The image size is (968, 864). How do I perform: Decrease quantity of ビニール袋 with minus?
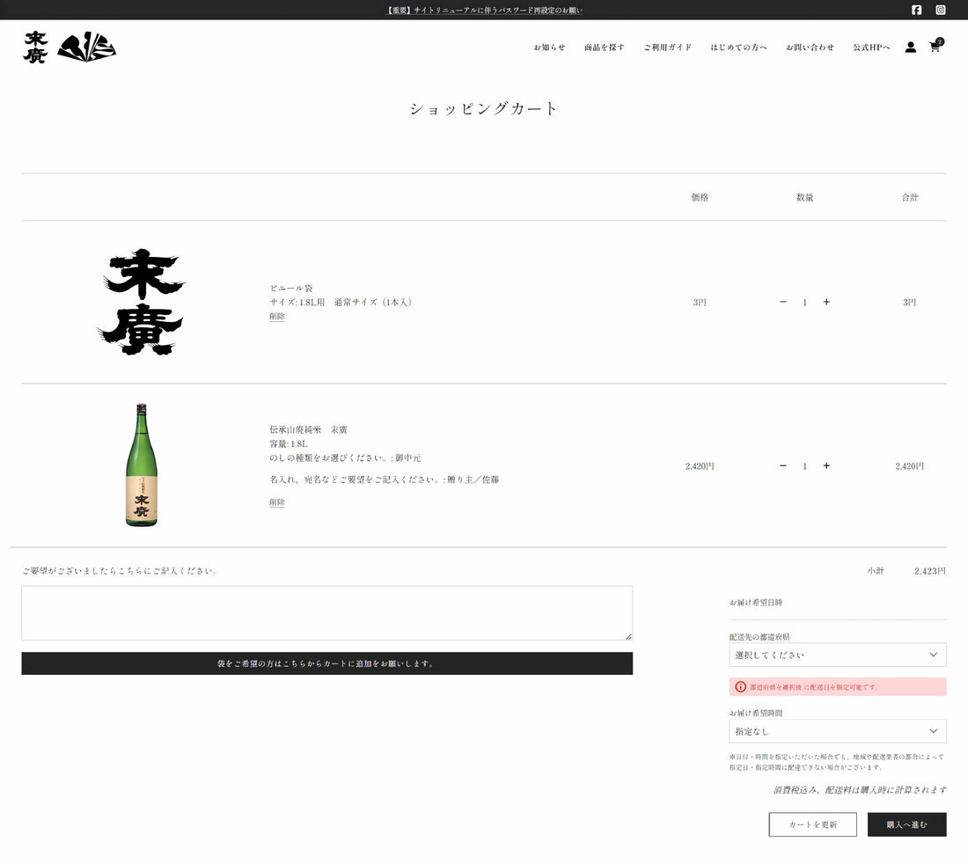click(783, 302)
